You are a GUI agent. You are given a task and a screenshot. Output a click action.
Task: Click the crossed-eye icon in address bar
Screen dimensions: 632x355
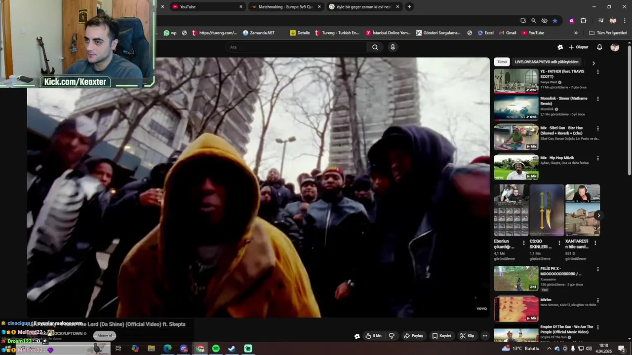(544, 21)
